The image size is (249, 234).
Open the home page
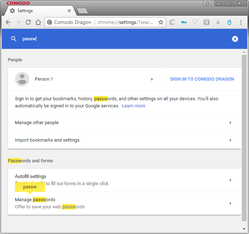[x=38, y=22]
